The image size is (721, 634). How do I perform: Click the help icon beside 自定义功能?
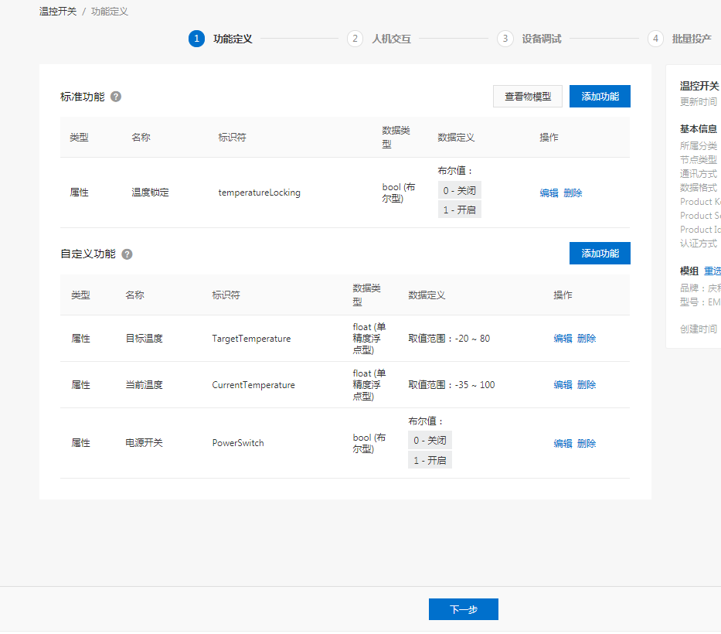click(127, 254)
